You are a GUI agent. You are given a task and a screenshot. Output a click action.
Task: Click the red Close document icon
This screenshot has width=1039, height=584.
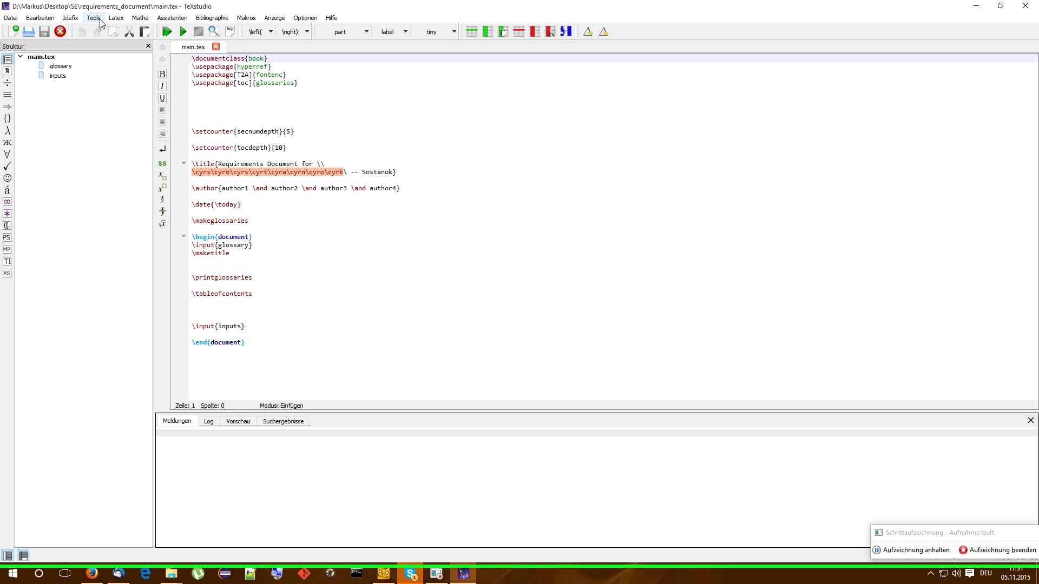pos(60,31)
